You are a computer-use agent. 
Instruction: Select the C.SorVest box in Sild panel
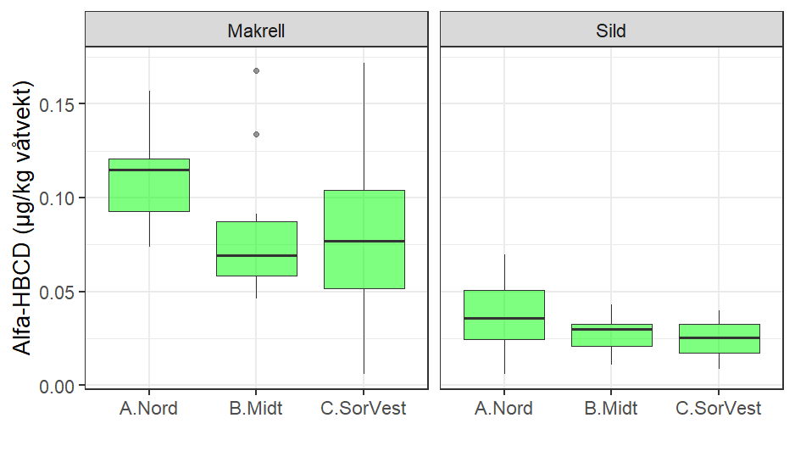coord(719,338)
